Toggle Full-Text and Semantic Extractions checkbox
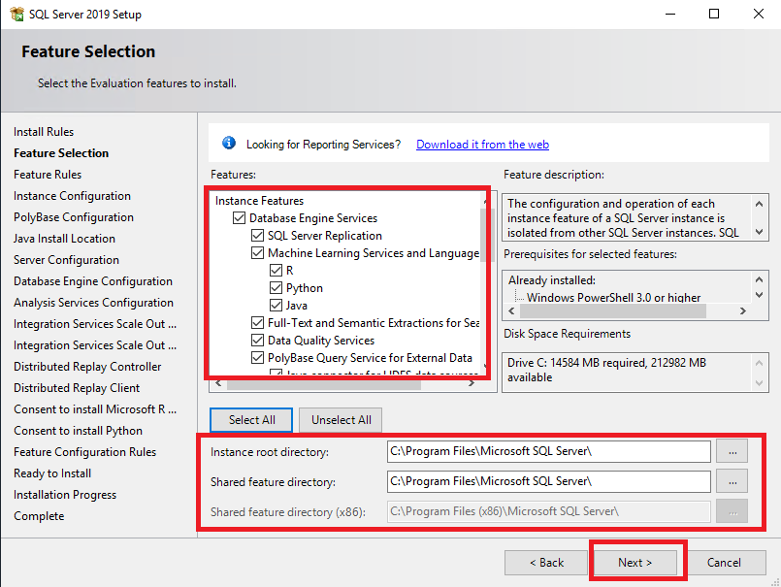781x587 pixels. pos(257,323)
